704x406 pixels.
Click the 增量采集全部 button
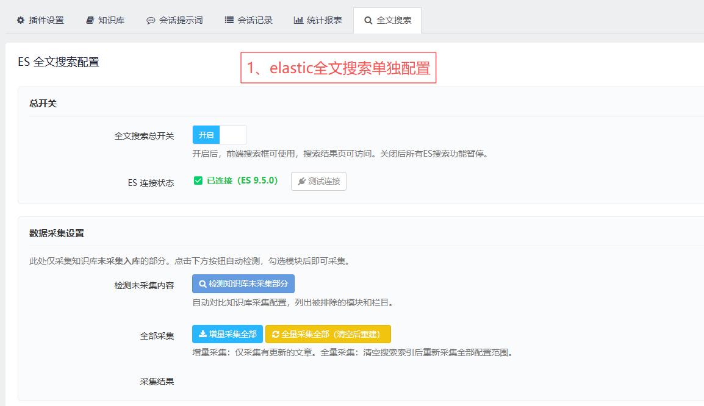pos(228,334)
